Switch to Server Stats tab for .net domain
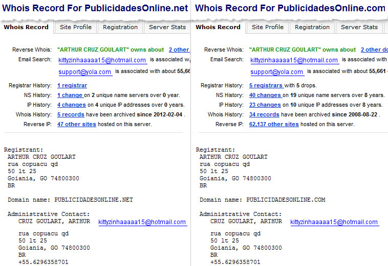The image size is (388, 266). point(167,27)
